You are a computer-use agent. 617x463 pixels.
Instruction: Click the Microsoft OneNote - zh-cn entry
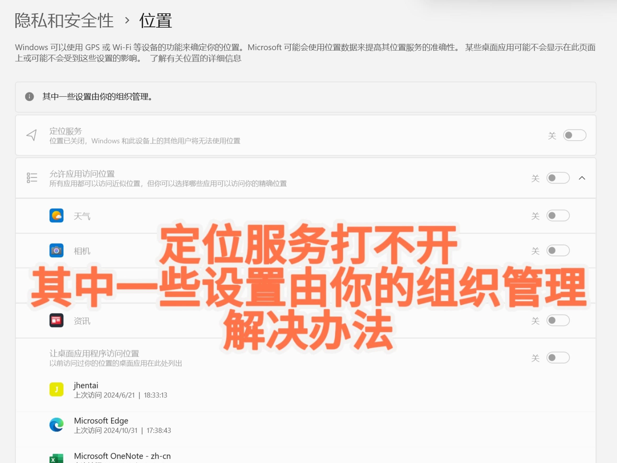[x=122, y=456]
